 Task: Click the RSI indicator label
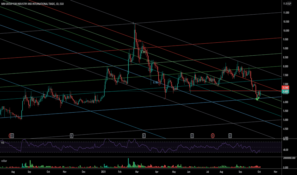point(3,143)
